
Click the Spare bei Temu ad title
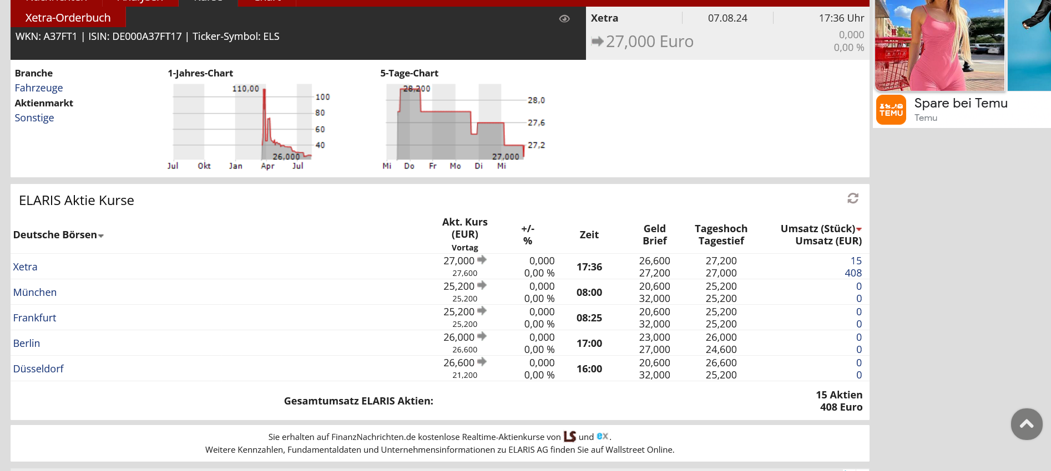point(961,104)
